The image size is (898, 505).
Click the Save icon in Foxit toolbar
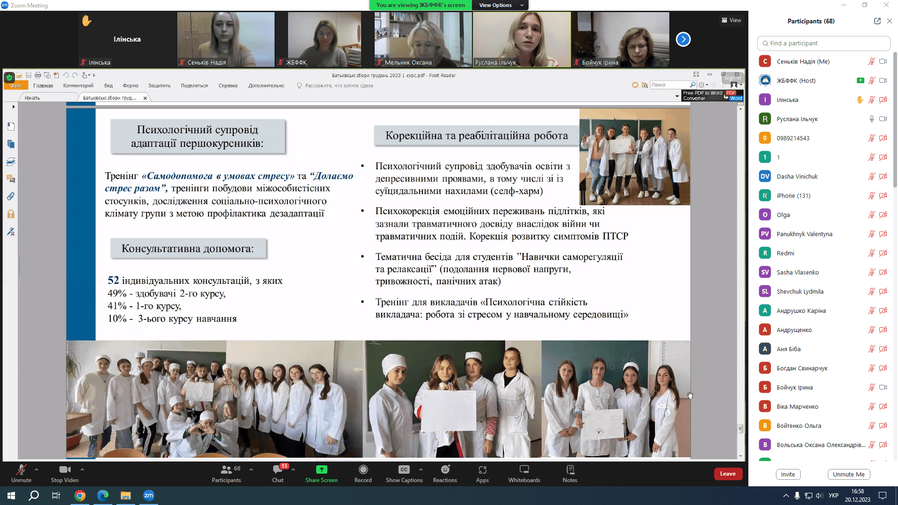tap(29, 75)
